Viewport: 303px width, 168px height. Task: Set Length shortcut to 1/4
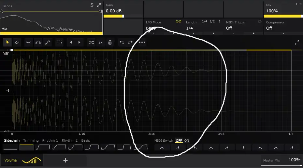pyautogui.click(x=205, y=21)
